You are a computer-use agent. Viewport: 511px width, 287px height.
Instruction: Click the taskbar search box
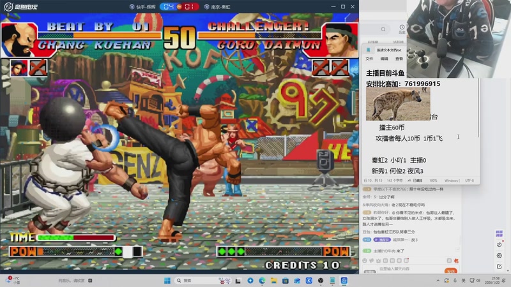pos(202,281)
